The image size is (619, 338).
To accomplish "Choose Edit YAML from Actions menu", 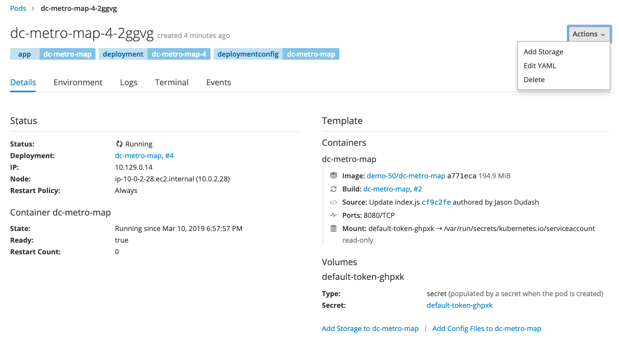I will click(540, 66).
